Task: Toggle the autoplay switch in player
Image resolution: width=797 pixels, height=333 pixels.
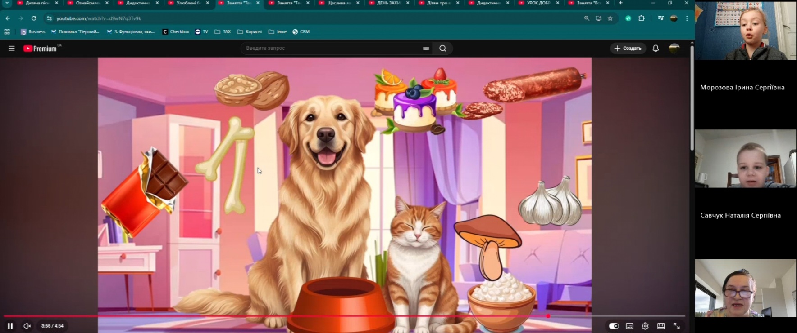Action: 614,326
